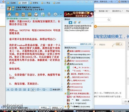Open the group video TV icon
This screenshot has width=129, height=112.
[x=30, y=15]
